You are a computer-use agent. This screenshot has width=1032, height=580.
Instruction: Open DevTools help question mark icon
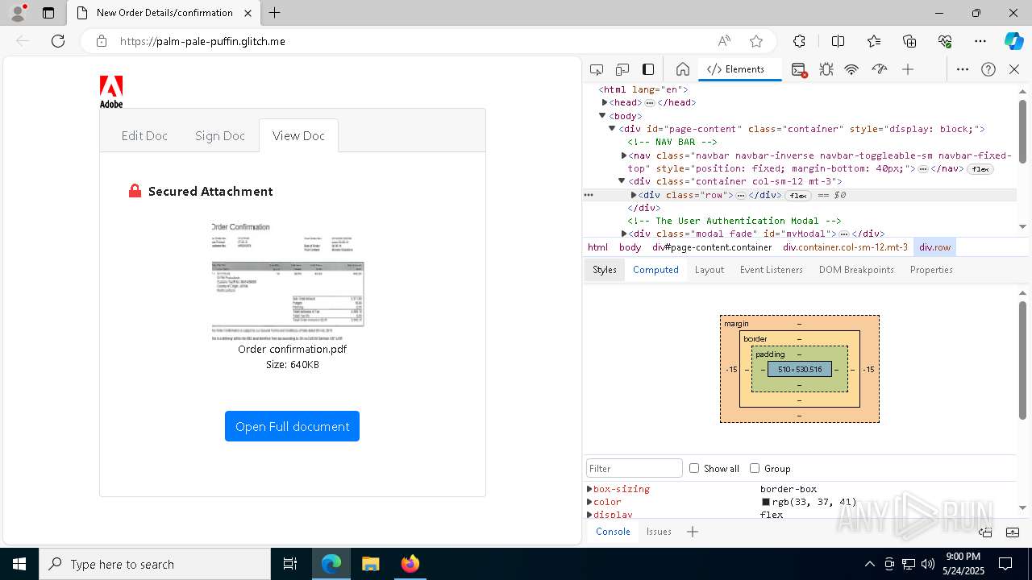point(988,69)
